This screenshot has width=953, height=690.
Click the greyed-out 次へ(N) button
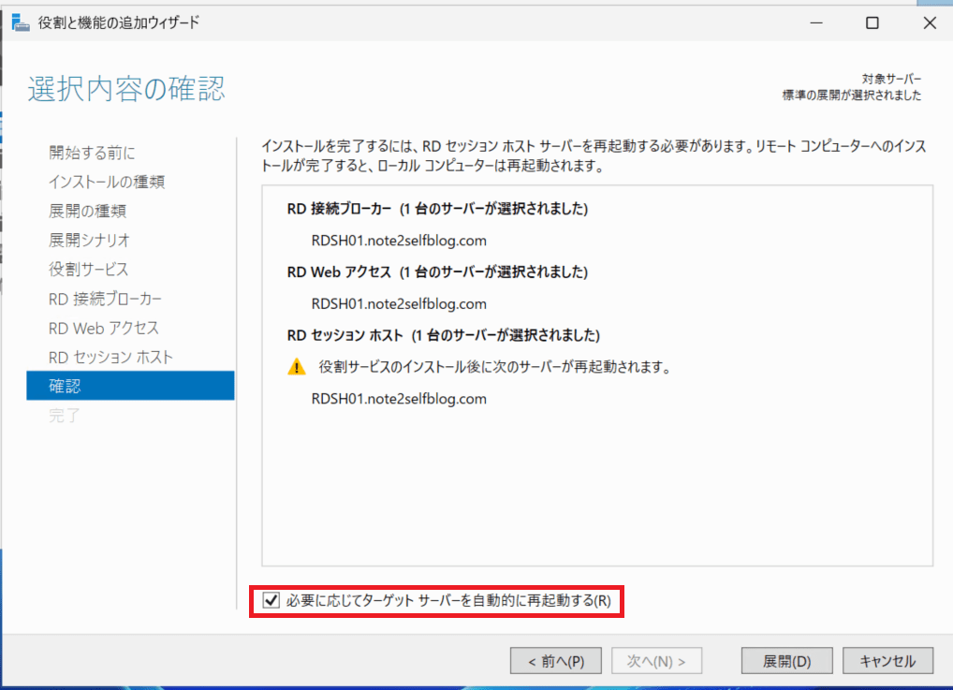coord(656,661)
